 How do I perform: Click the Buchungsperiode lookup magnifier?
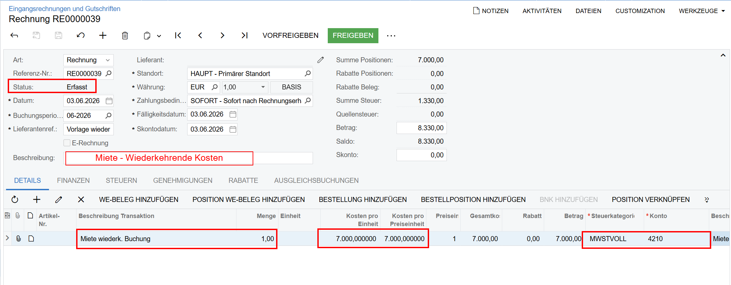108,116
